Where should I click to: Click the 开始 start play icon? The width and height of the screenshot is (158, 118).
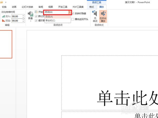point(36,12)
